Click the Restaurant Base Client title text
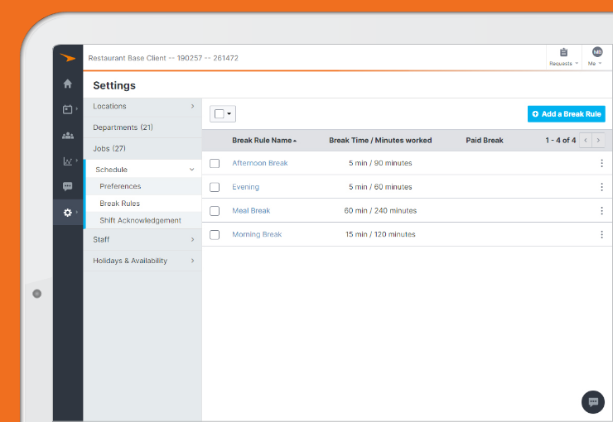This screenshot has width=613, height=422. pos(163,58)
